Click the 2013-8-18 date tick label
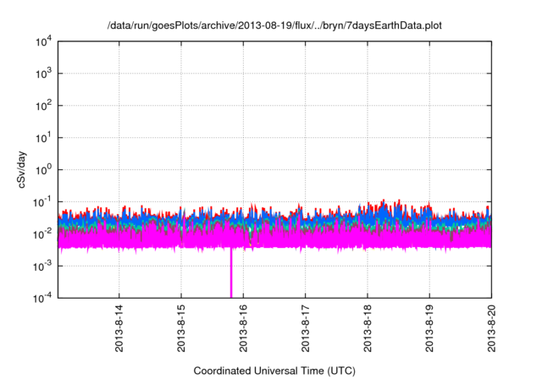The width and height of the screenshot is (542, 379). click(x=368, y=328)
